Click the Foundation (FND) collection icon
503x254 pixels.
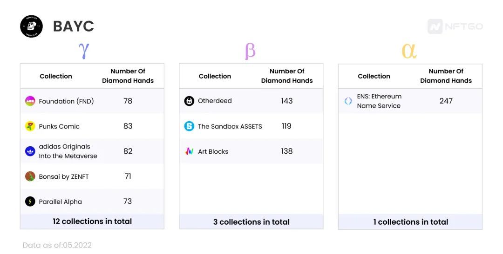click(30, 101)
